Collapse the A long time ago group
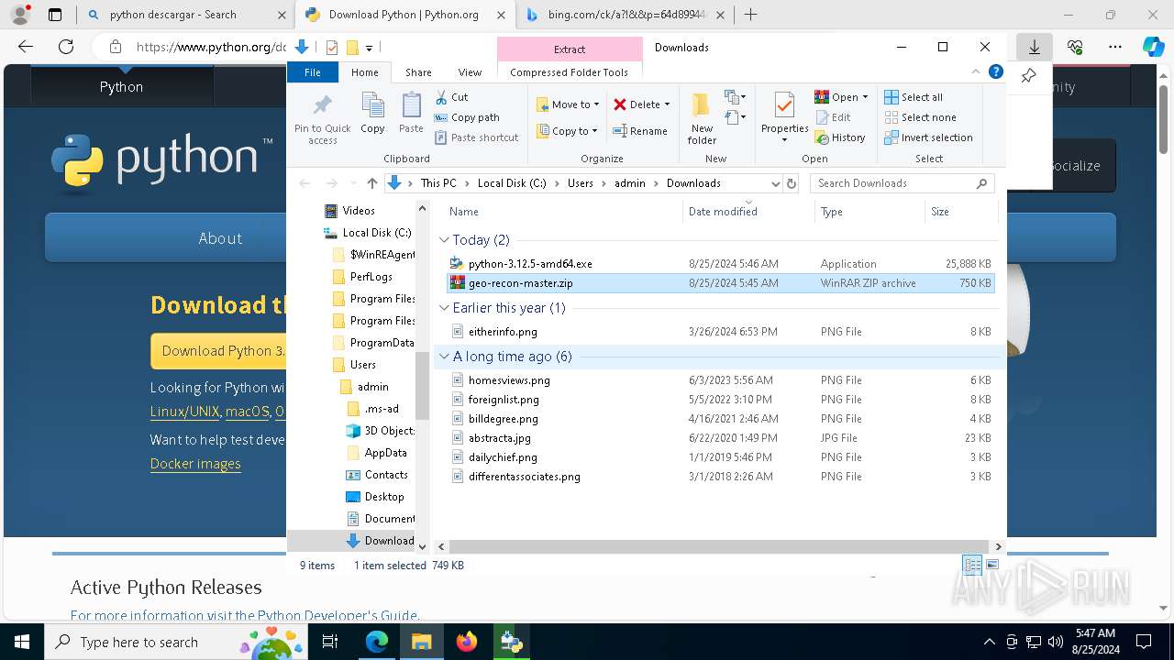This screenshot has width=1174, height=660. (x=444, y=357)
